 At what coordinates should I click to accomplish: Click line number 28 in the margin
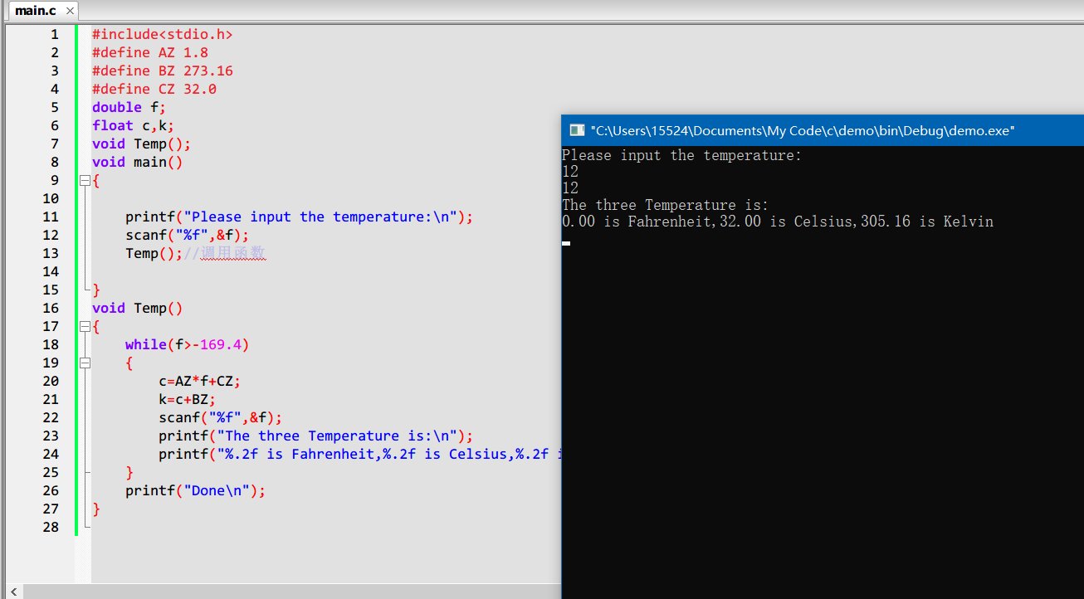[x=51, y=527]
